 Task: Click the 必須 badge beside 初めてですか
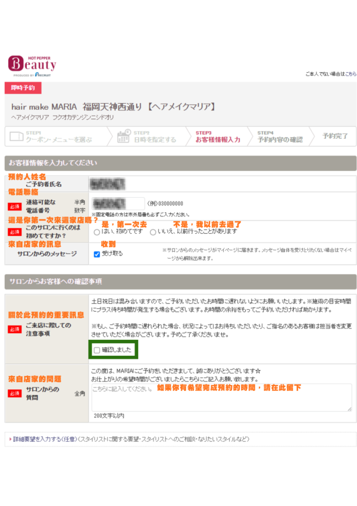pyautogui.click(x=14, y=232)
